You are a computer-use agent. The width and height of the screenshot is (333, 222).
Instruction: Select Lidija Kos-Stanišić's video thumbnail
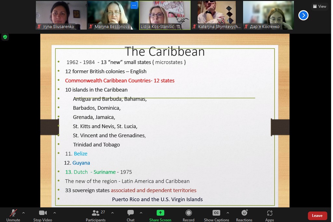pyautogui.click(x=165, y=15)
